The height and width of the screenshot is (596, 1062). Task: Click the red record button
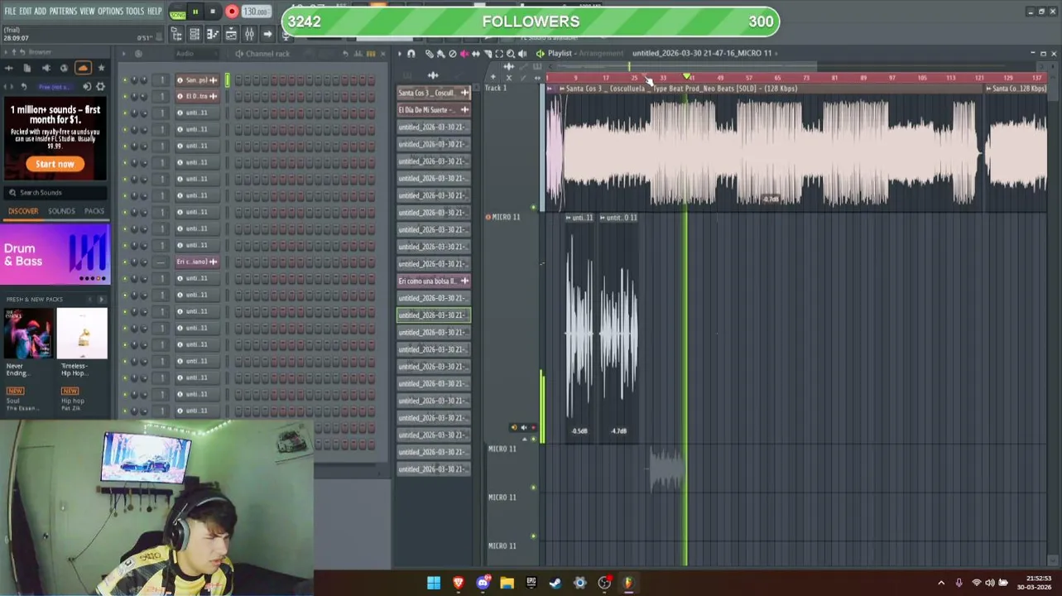point(232,12)
